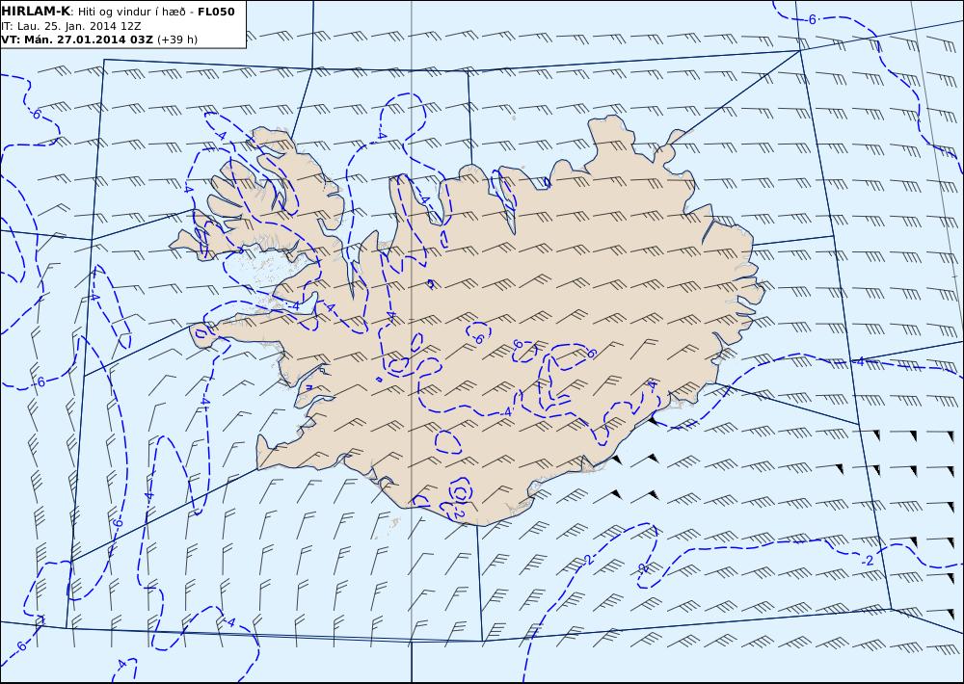Click the HIRLAM-K model title text
The image size is (964, 684).
click(x=36, y=12)
